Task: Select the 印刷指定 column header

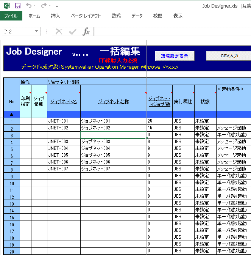Action: tap(25, 101)
